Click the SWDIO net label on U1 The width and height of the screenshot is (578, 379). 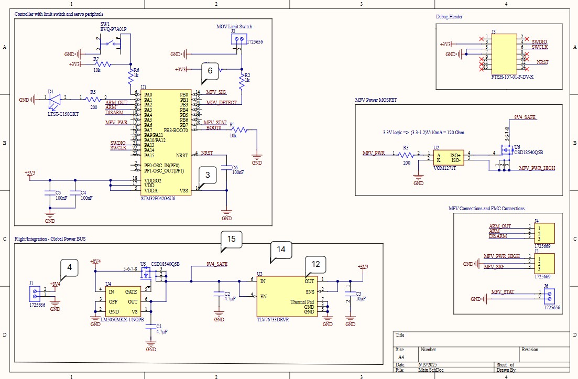[117, 142]
